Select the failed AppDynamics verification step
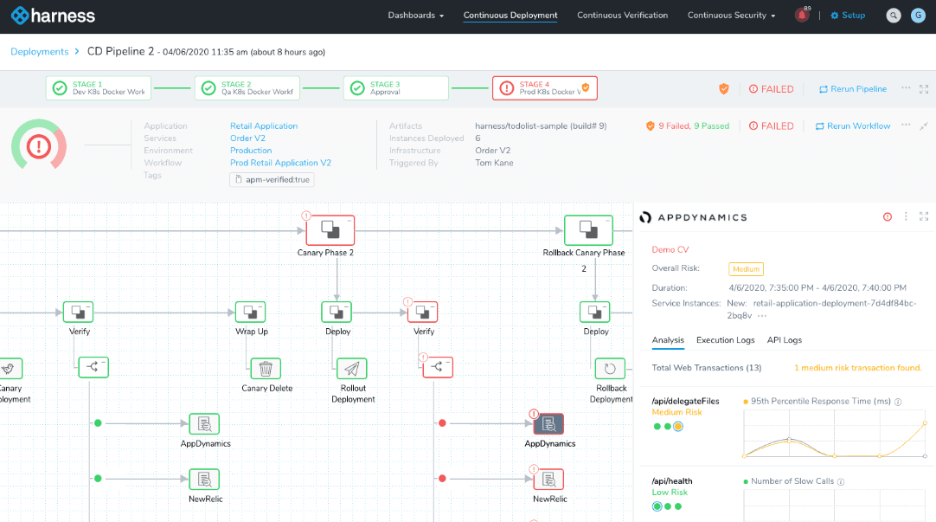936x522 pixels. pyautogui.click(x=548, y=424)
